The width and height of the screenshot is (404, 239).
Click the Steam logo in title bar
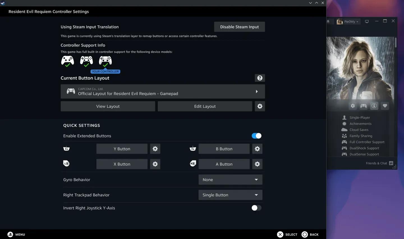(x=3, y=3)
